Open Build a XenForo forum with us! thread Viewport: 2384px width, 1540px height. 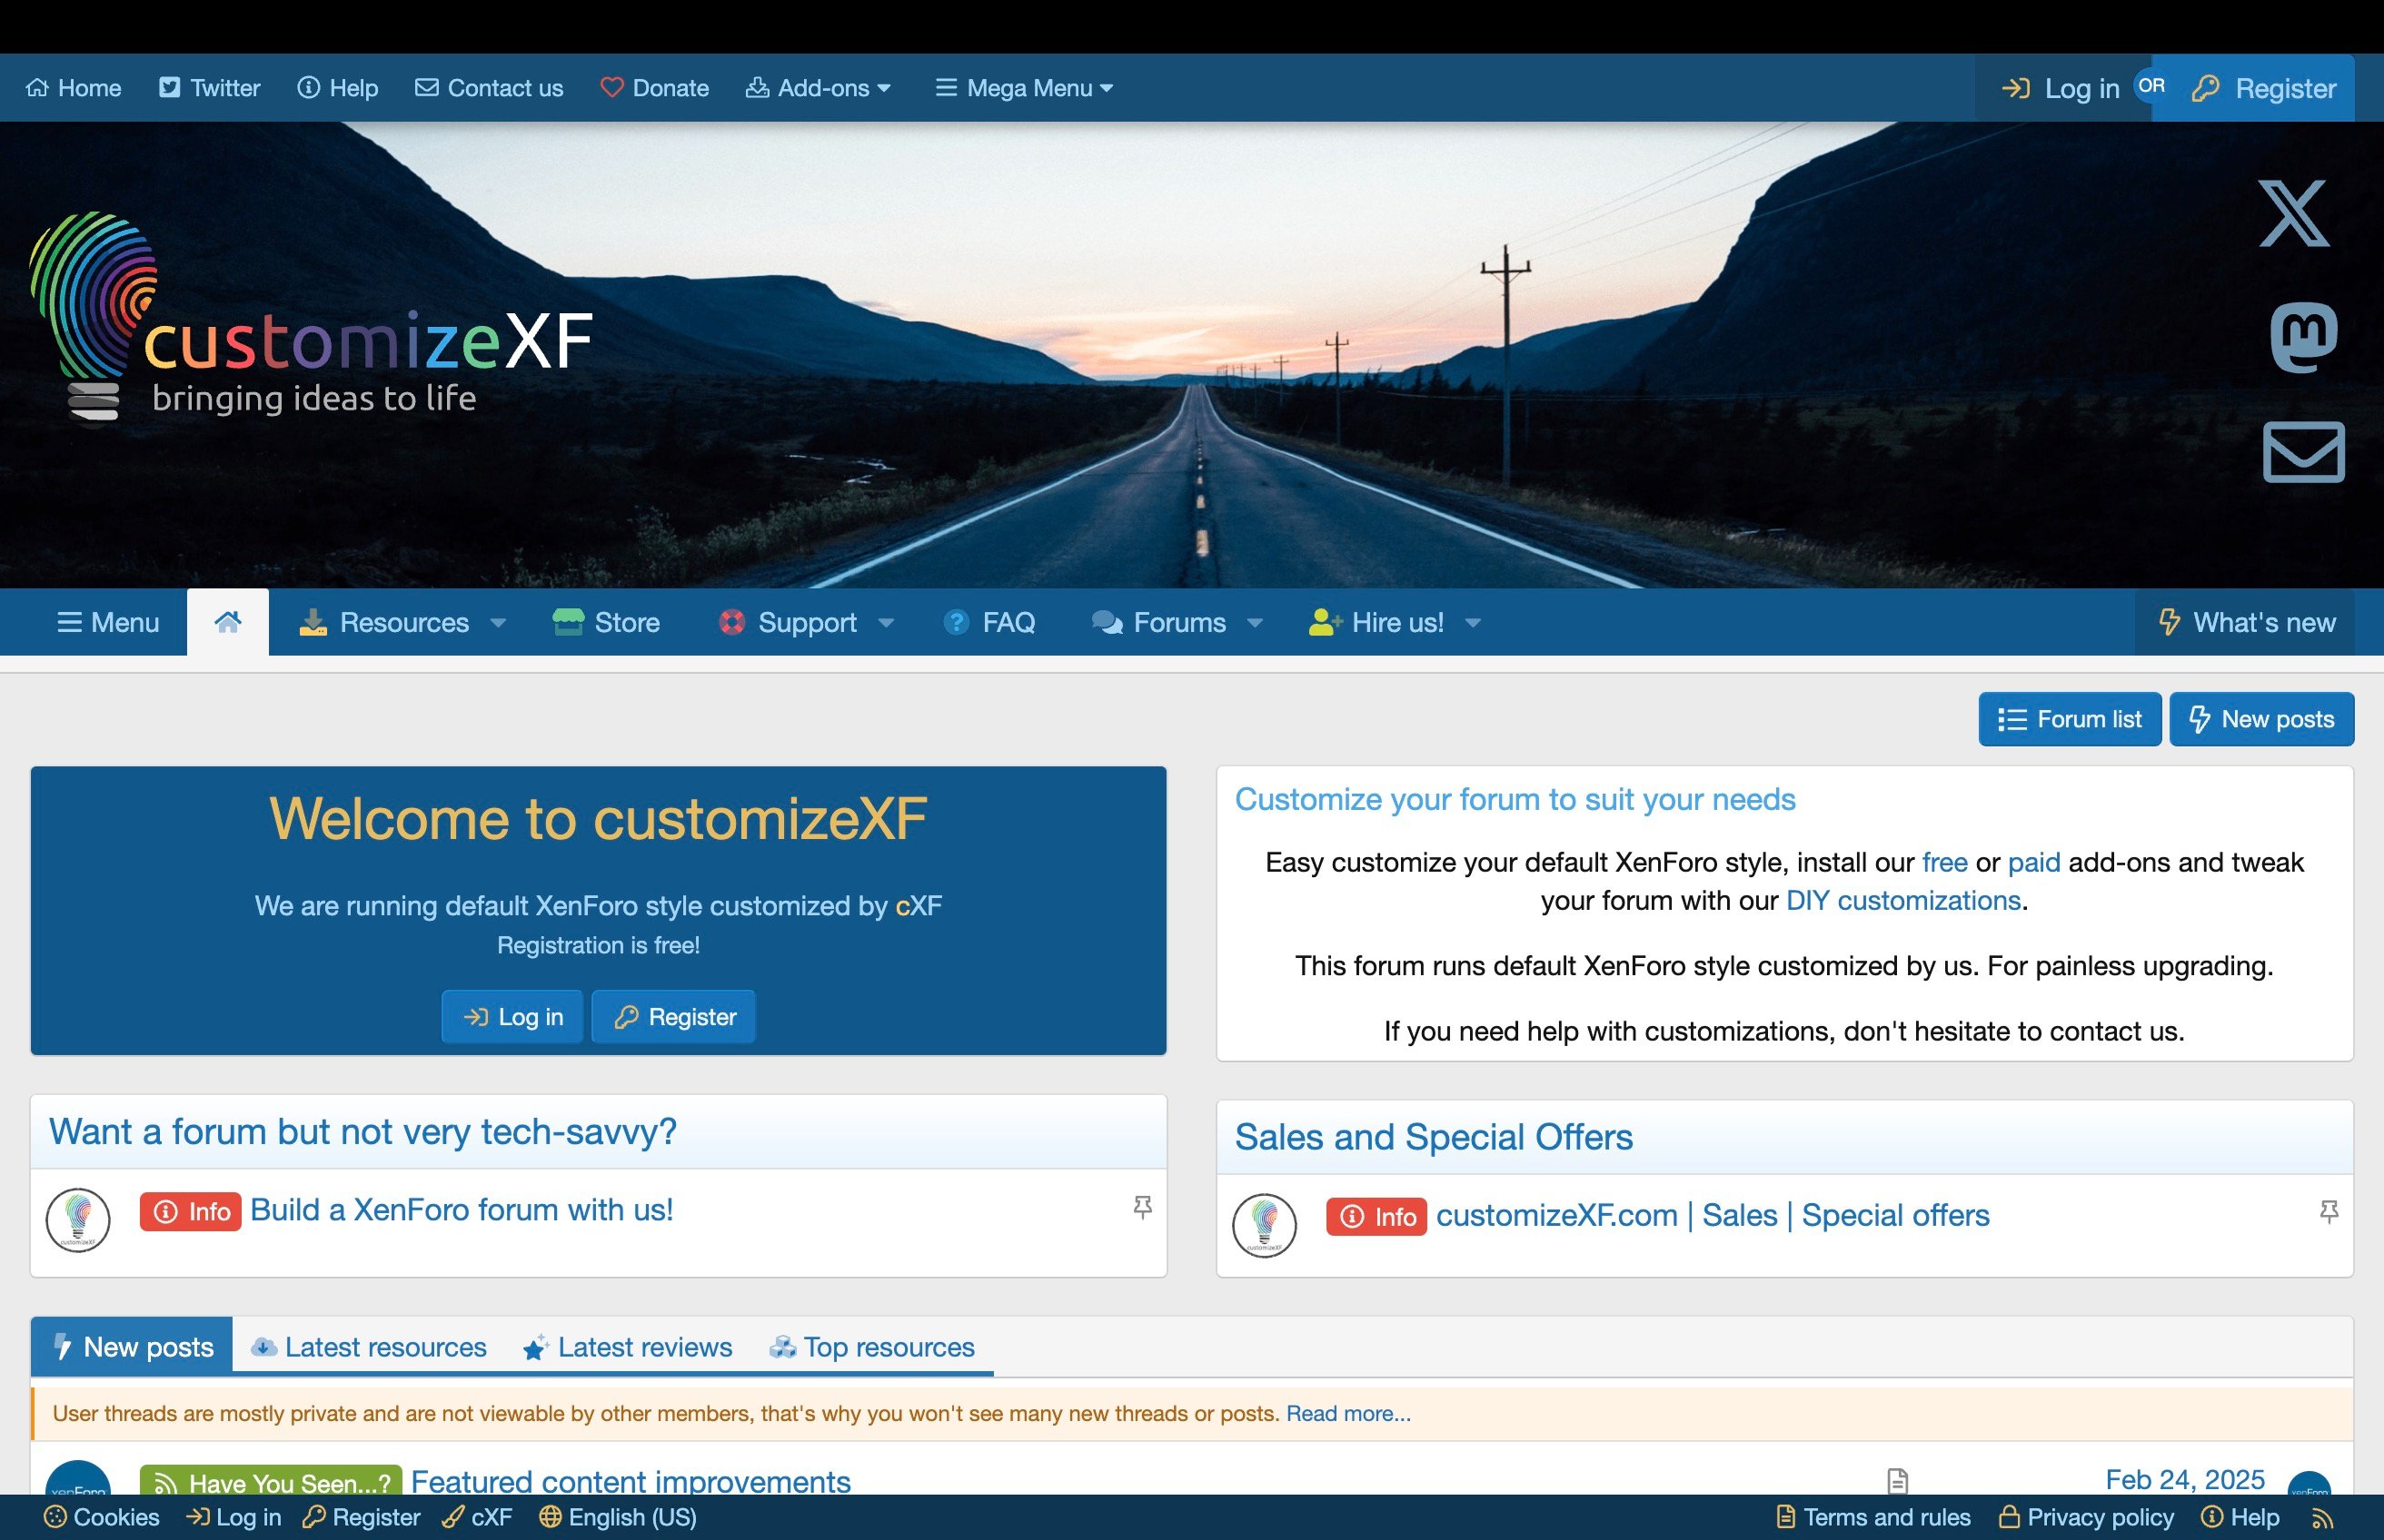(x=462, y=1210)
